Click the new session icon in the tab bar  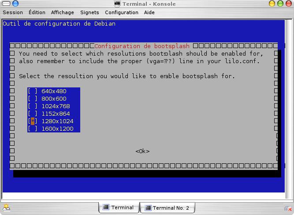tap(6, 208)
